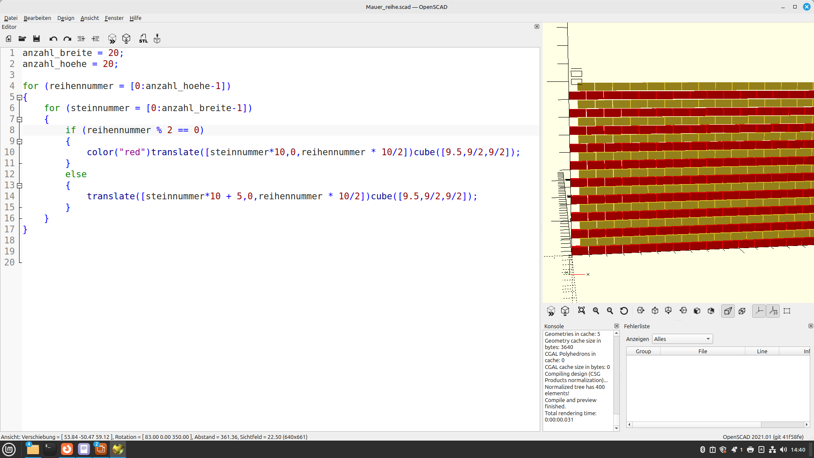This screenshot has height=458, width=814.
Task: Collapse the code fold at line 5
Action: 20,98
